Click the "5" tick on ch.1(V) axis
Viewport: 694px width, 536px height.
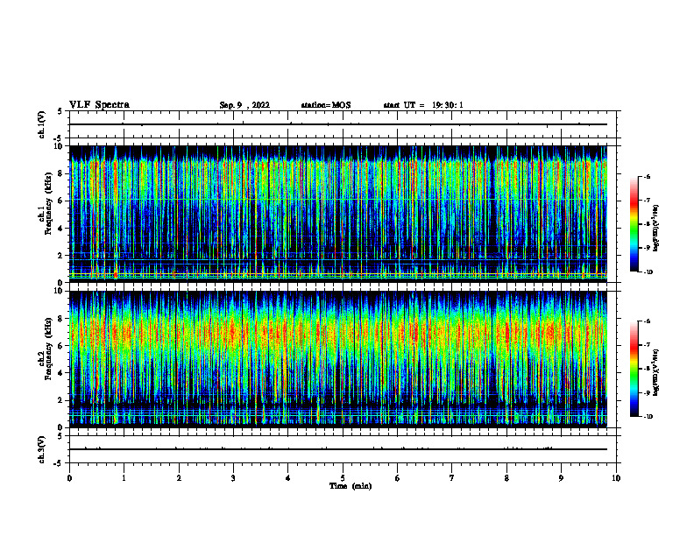pyautogui.click(x=60, y=112)
